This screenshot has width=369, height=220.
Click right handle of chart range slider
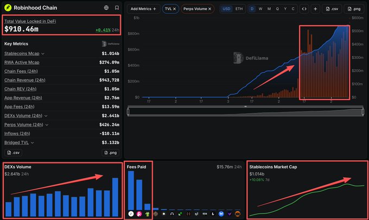363,112
